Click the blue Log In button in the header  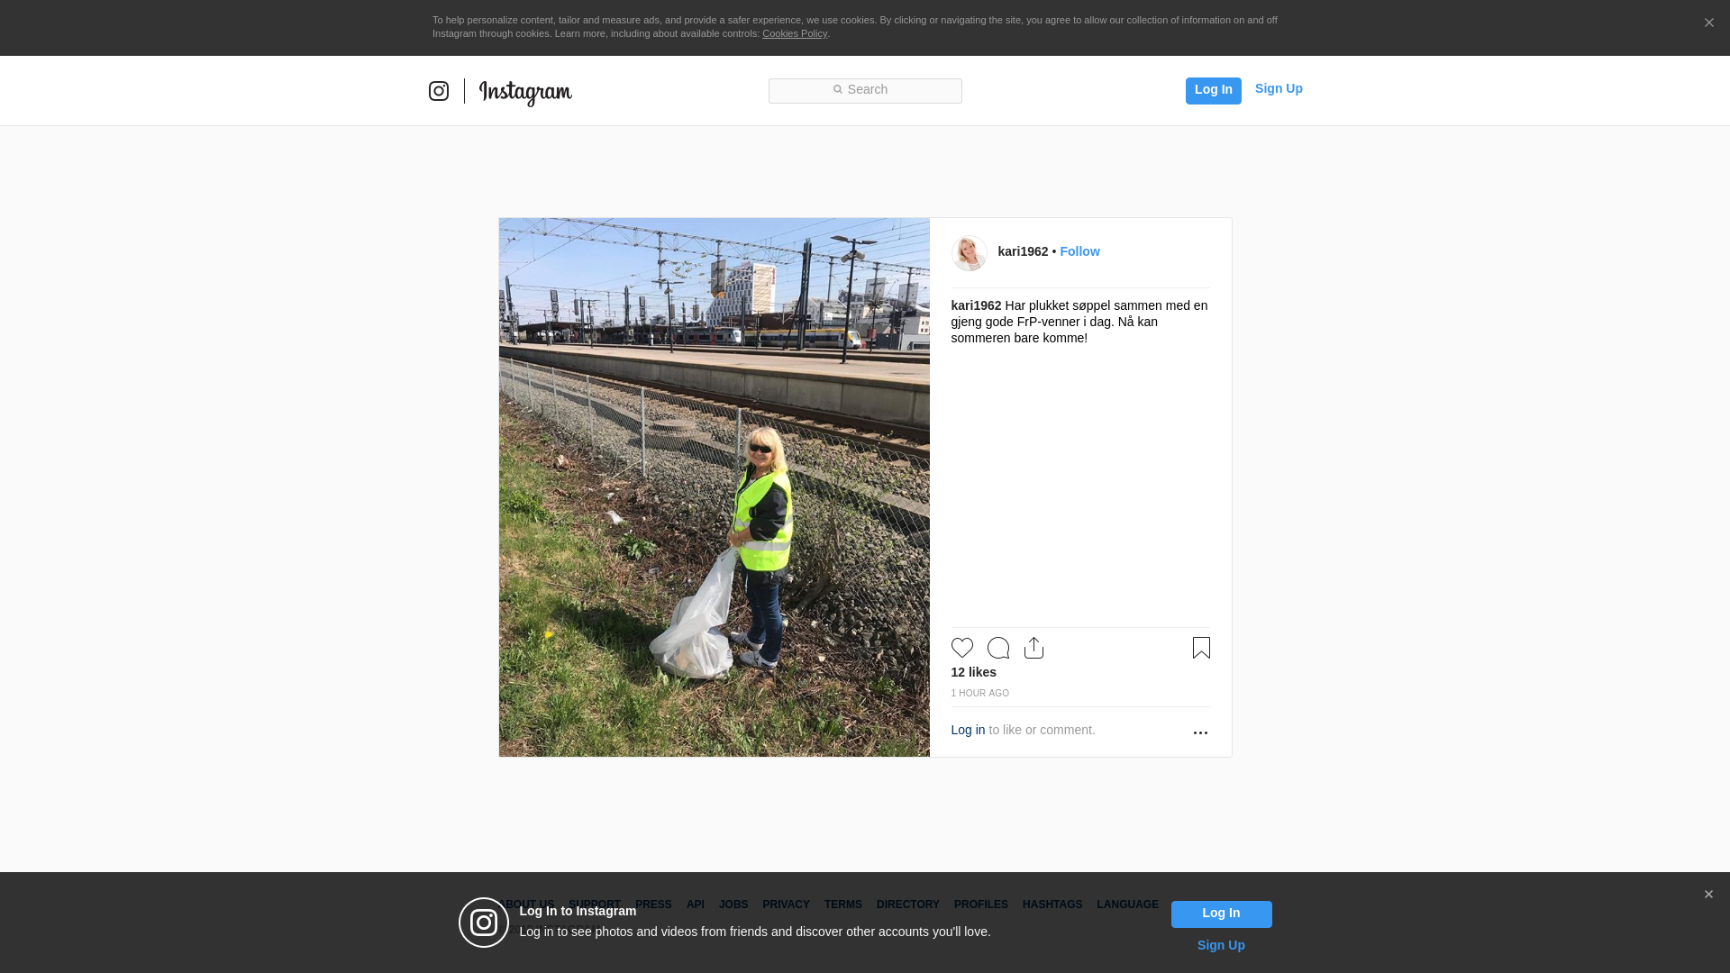click(x=1213, y=90)
